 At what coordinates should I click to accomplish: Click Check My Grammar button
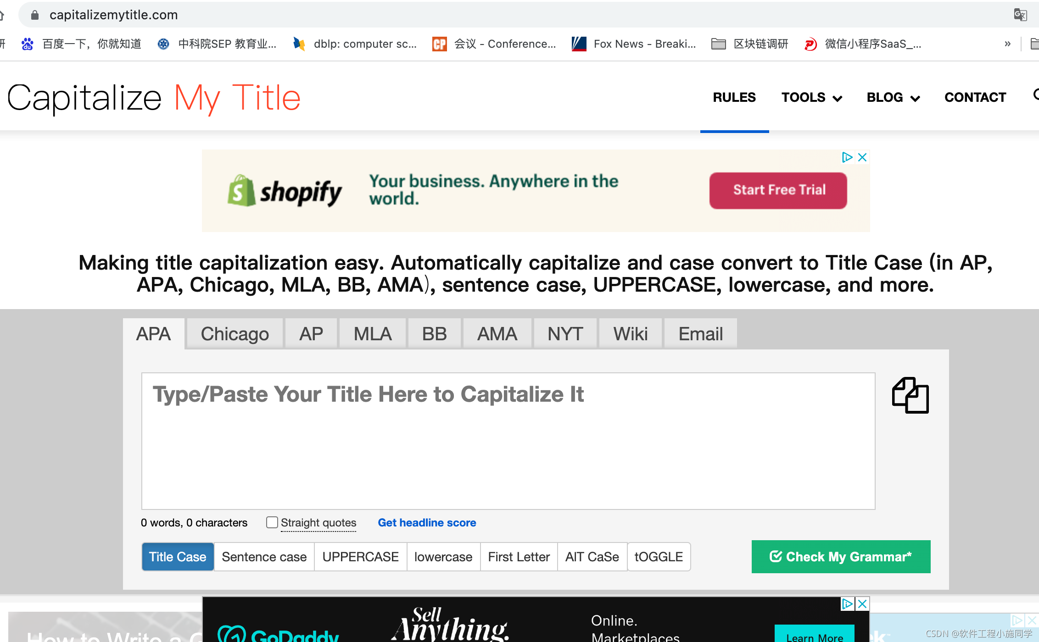[x=841, y=556]
